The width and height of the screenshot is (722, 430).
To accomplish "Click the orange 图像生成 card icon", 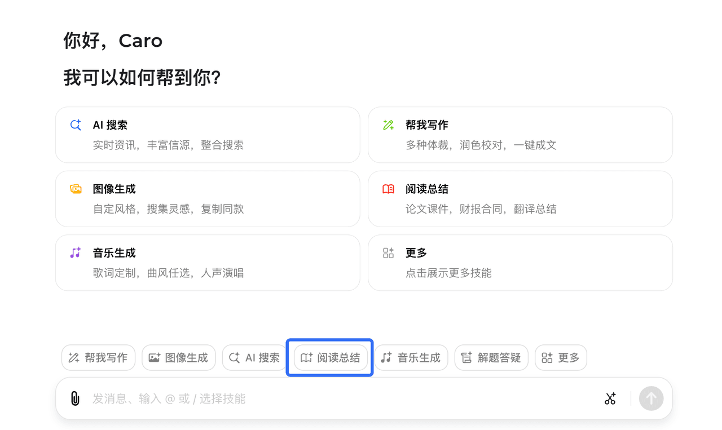I will 76,189.
